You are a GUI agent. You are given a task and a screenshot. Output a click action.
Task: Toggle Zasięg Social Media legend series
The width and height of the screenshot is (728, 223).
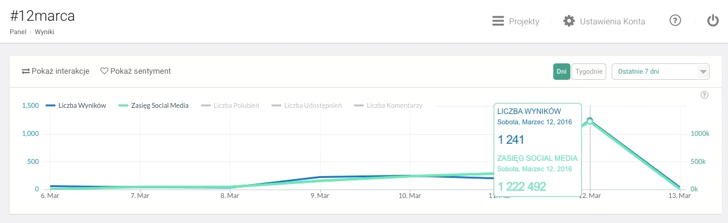coord(153,105)
